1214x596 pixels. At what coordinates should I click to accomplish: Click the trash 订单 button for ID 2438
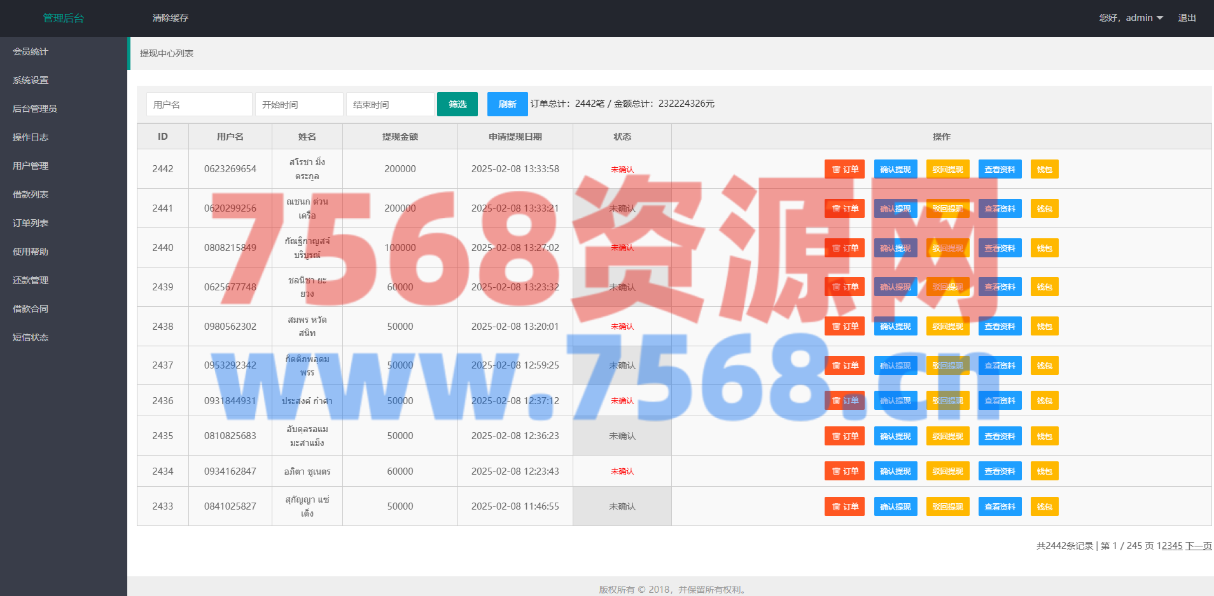coord(844,327)
